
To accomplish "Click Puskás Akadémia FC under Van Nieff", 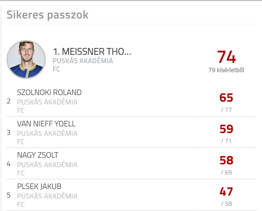I will point(47,138).
